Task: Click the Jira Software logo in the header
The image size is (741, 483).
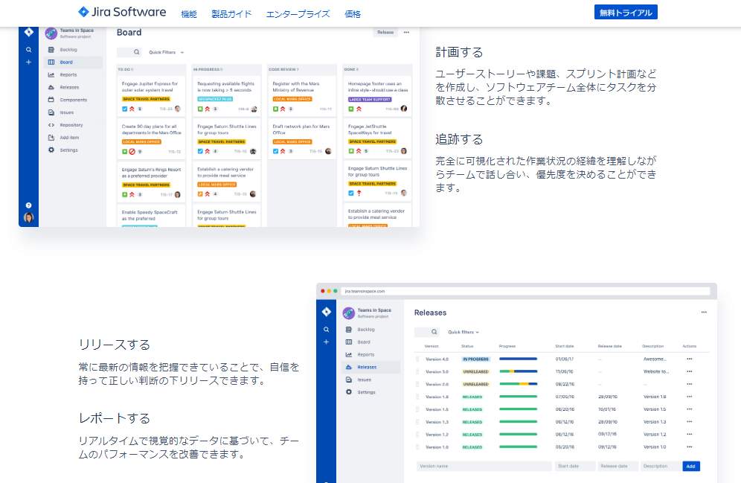Action: (x=122, y=12)
